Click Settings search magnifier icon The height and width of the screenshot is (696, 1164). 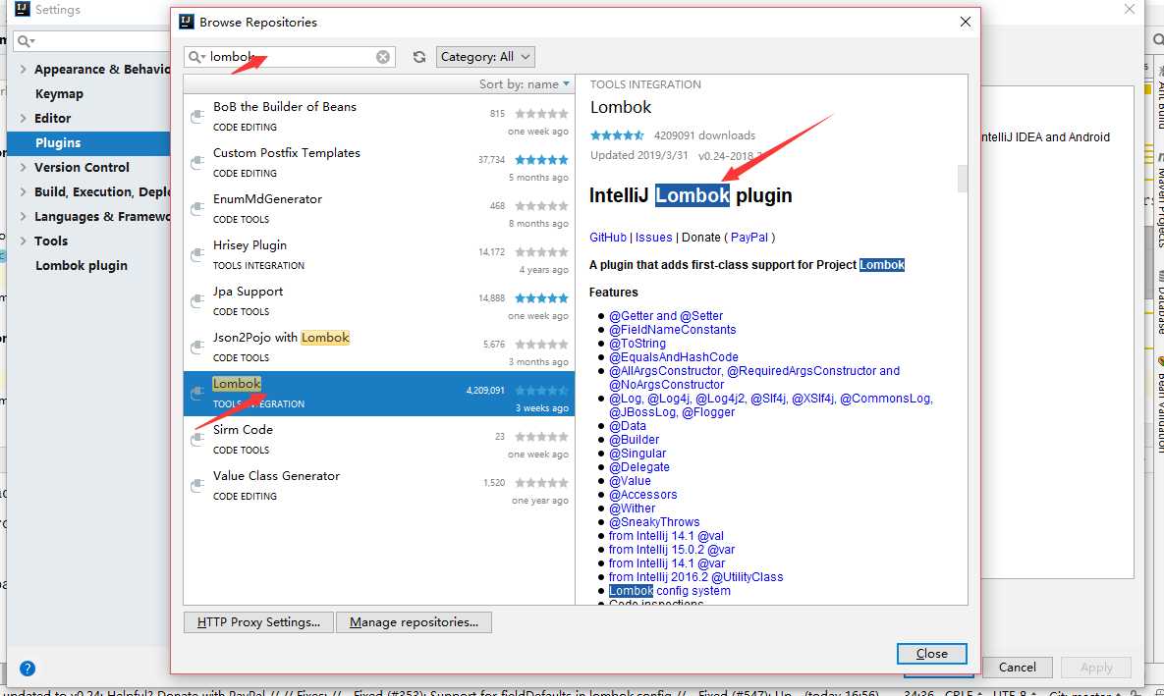pyautogui.click(x=25, y=41)
